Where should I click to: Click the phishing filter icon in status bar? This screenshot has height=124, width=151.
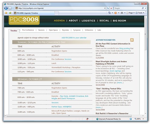pos(131,119)
